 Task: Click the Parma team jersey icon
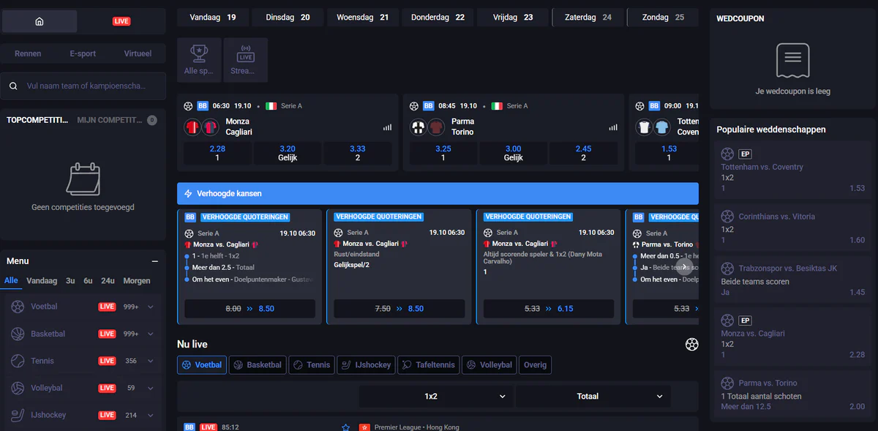(419, 127)
